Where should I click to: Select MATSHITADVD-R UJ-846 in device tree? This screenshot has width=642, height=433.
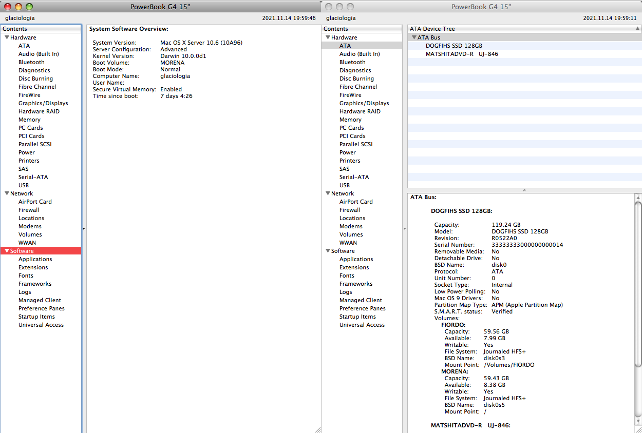point(462,54)
